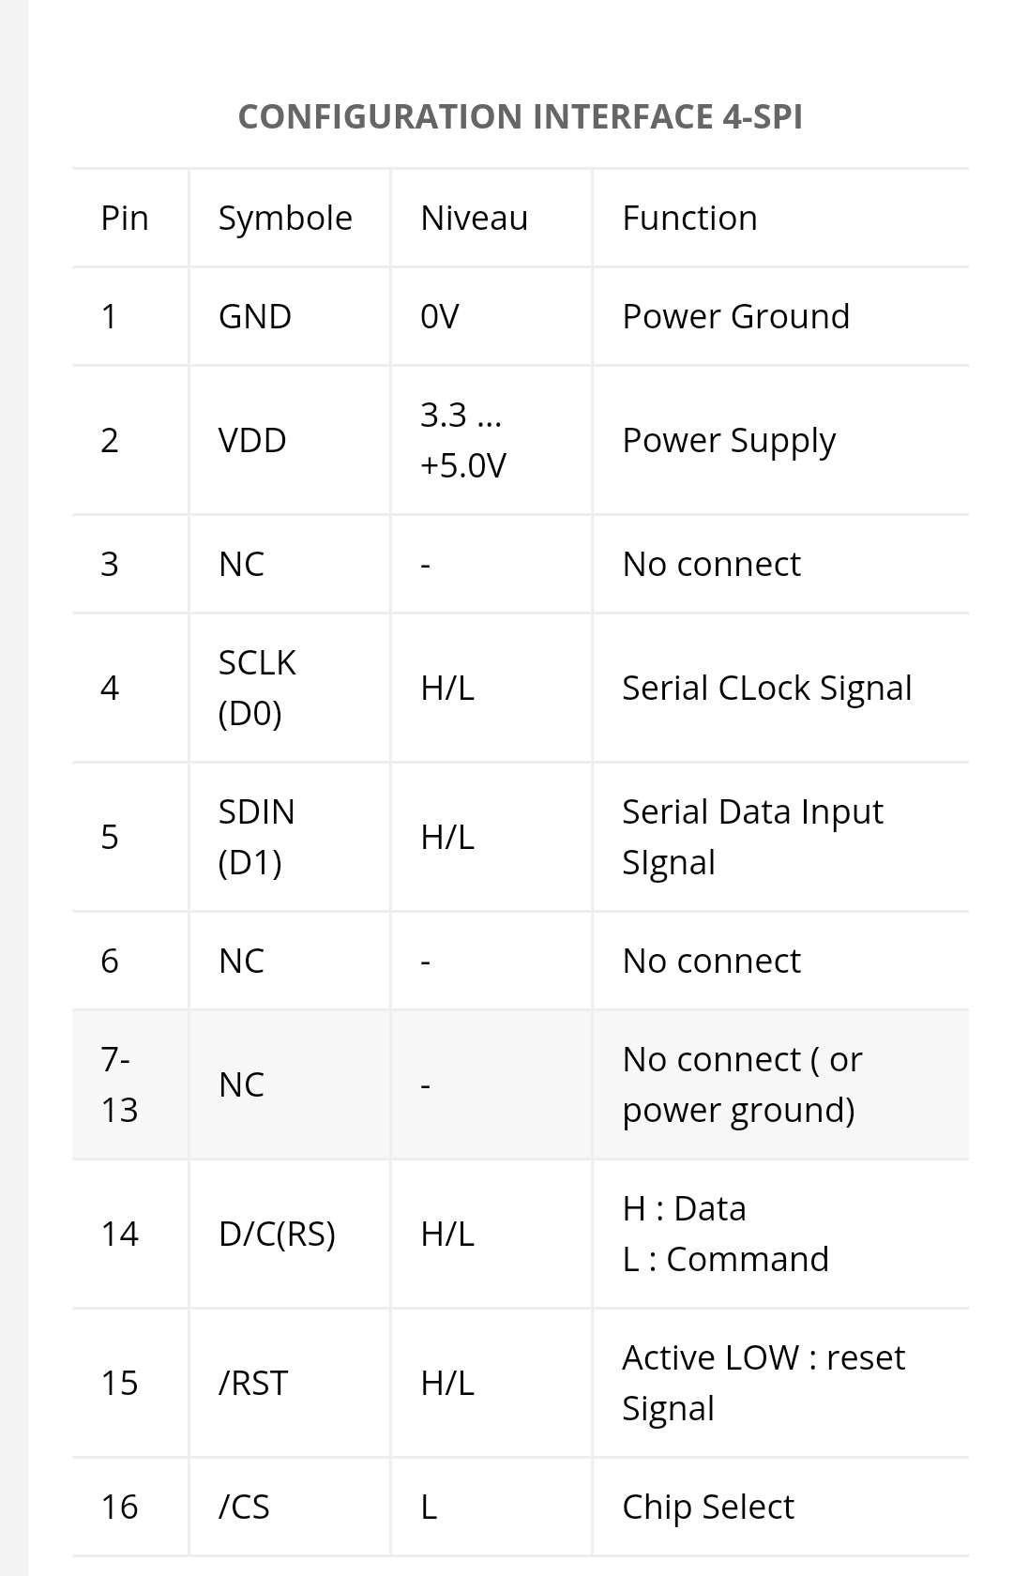Screen dimensions: 1013x1576
Task: Click the 'H : Data L : Command' cell
Action: (725, 1234)
